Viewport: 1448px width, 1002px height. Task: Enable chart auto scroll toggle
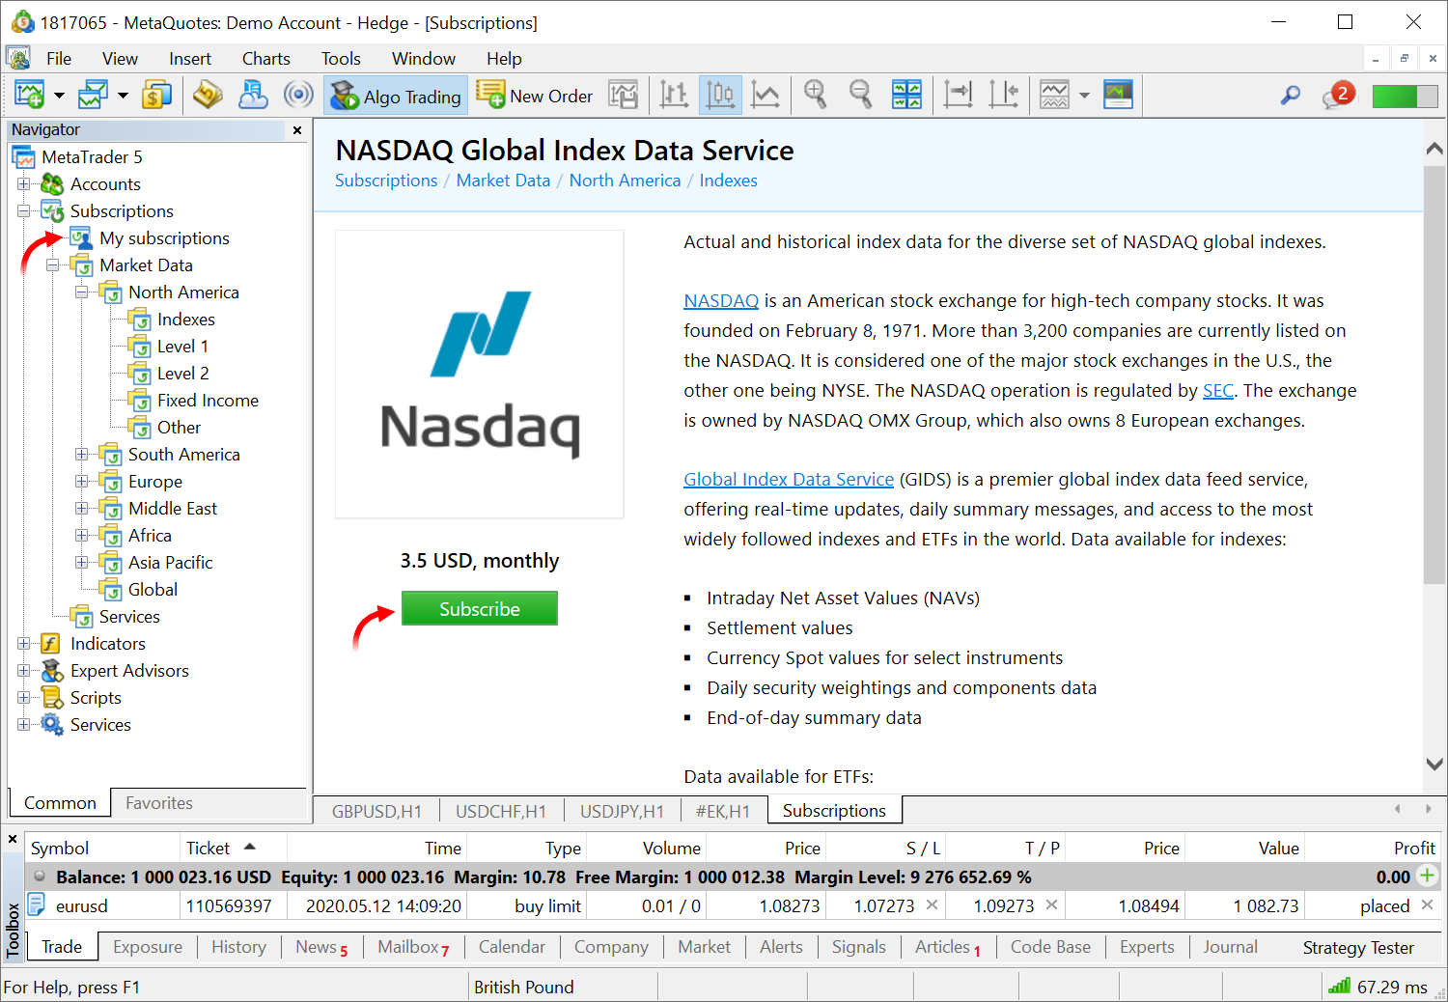958,95
